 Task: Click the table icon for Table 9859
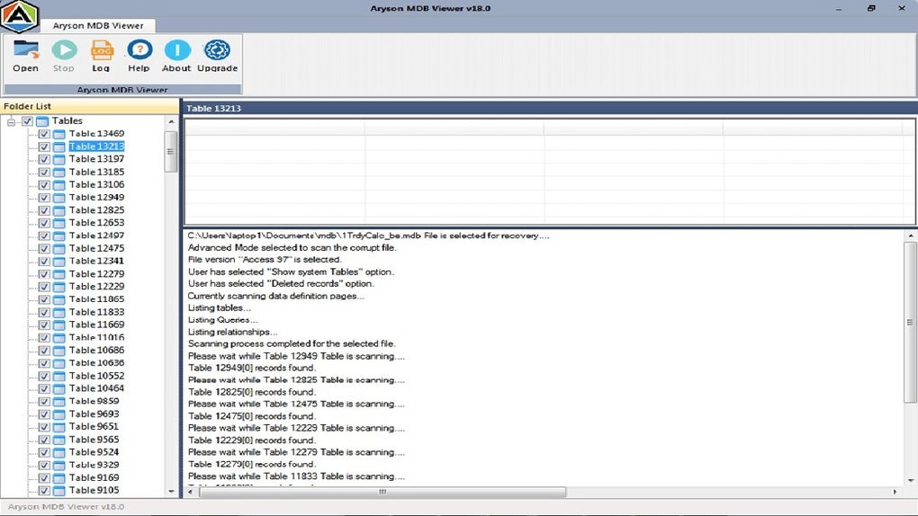59,402
